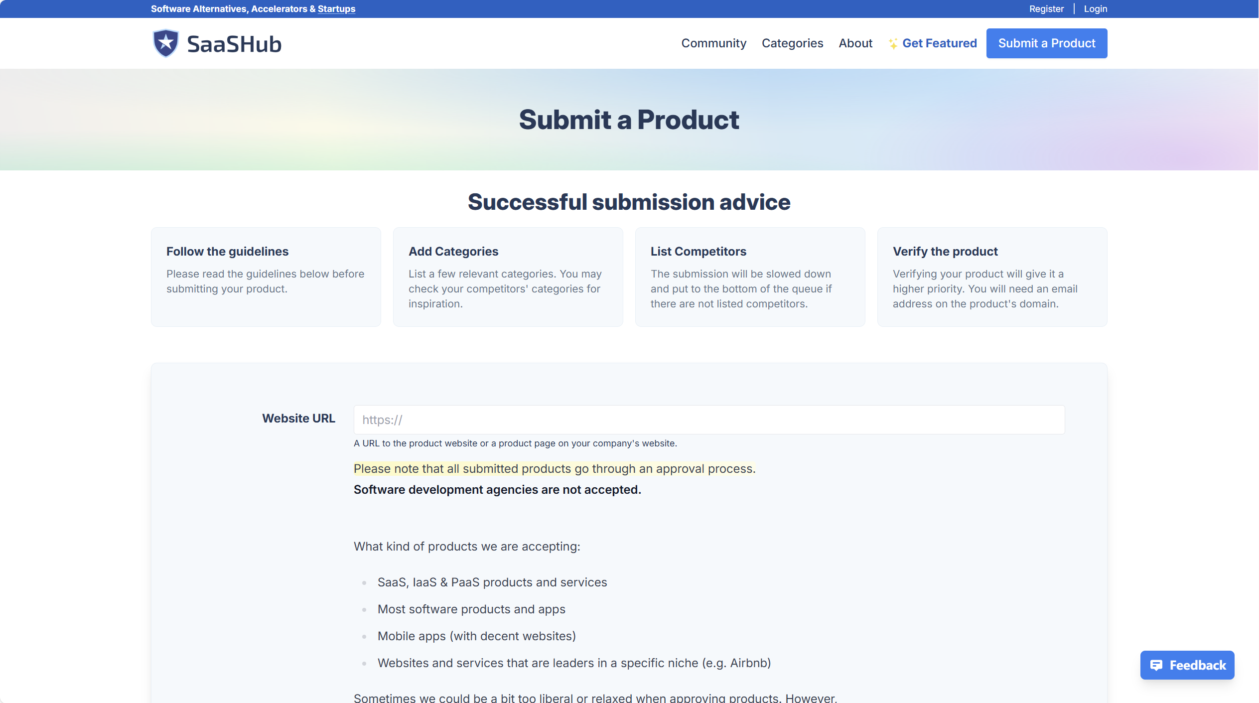Click the Submit a Product button
Image resolution: width=1259 pixels, height=703 pixels.
click(x=1047, y=43)
